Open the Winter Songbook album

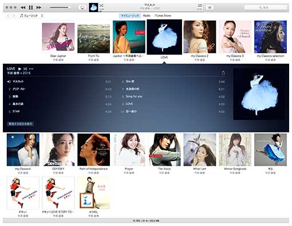[x=235, y=150]
